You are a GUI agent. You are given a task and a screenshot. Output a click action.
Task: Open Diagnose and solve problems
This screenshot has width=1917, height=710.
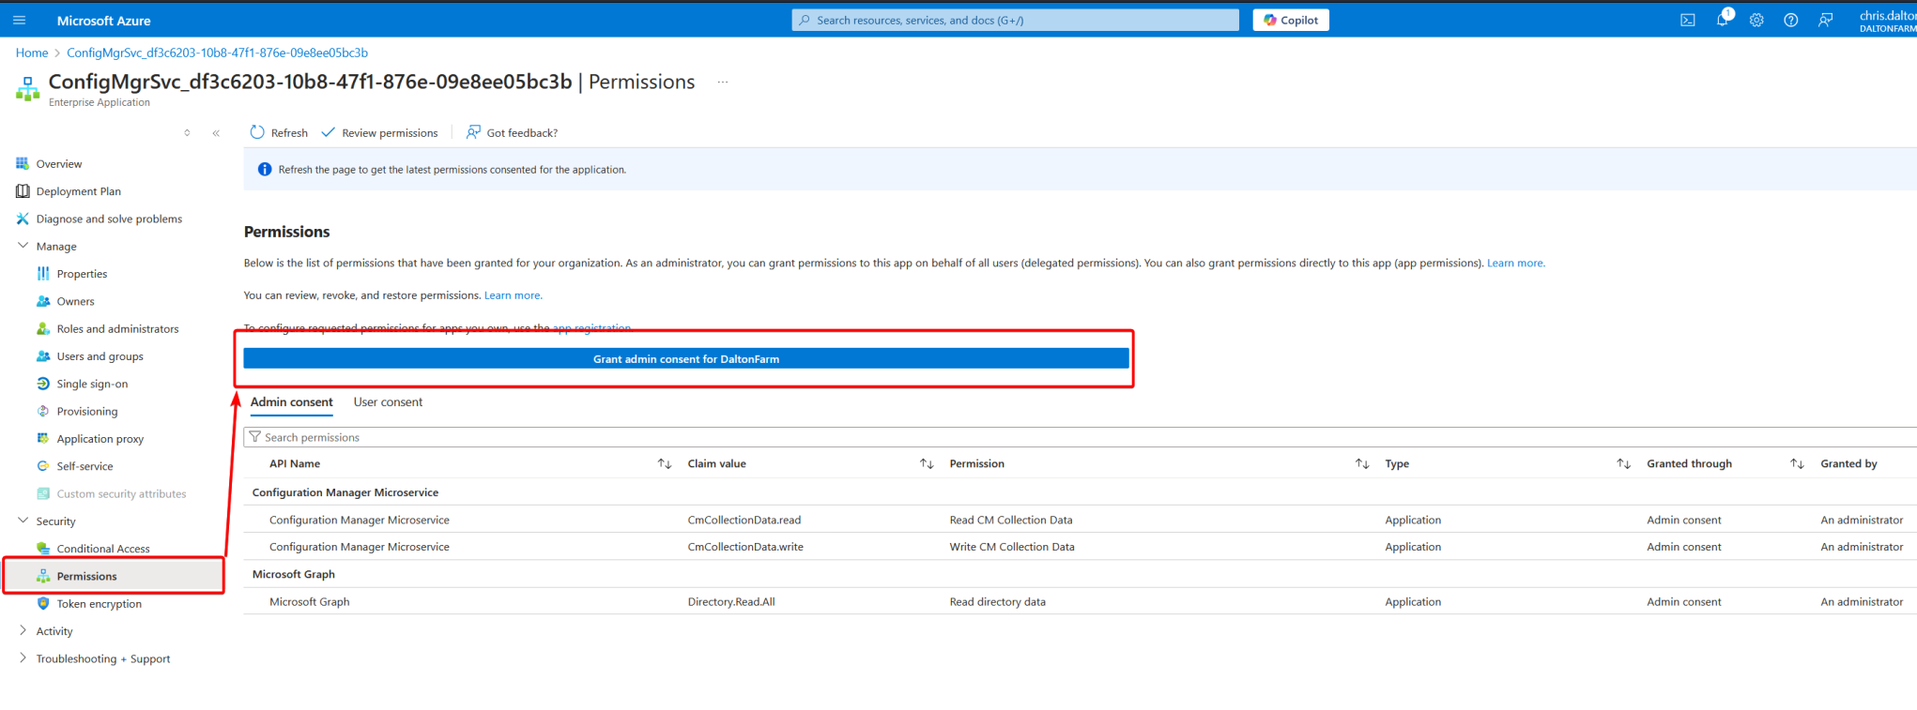(x=109, y=219)
